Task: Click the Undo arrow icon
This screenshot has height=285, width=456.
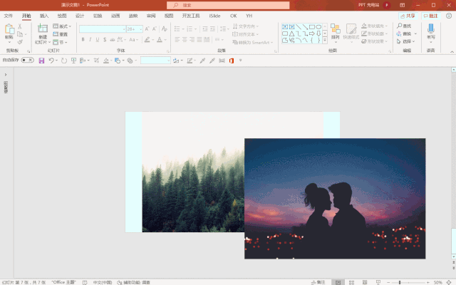Action: (51, 61)
